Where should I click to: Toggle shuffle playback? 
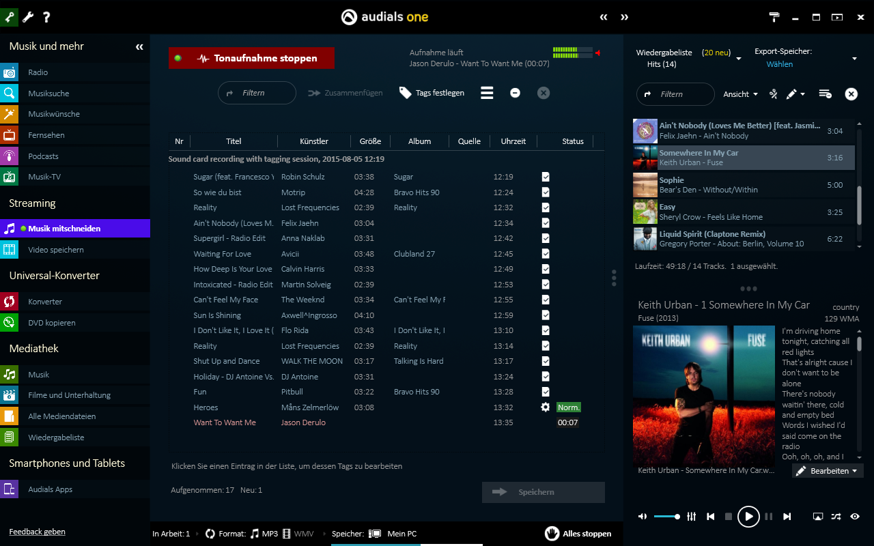tap(836, 517)
